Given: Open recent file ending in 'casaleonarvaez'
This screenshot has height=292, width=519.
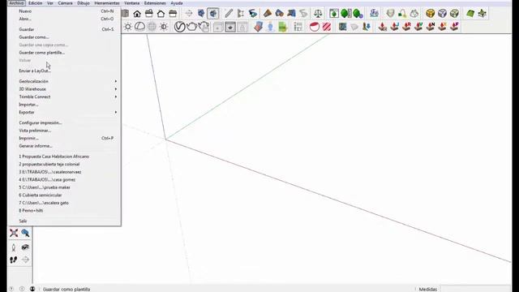Looking at the screenshot, I should [64, 172].
